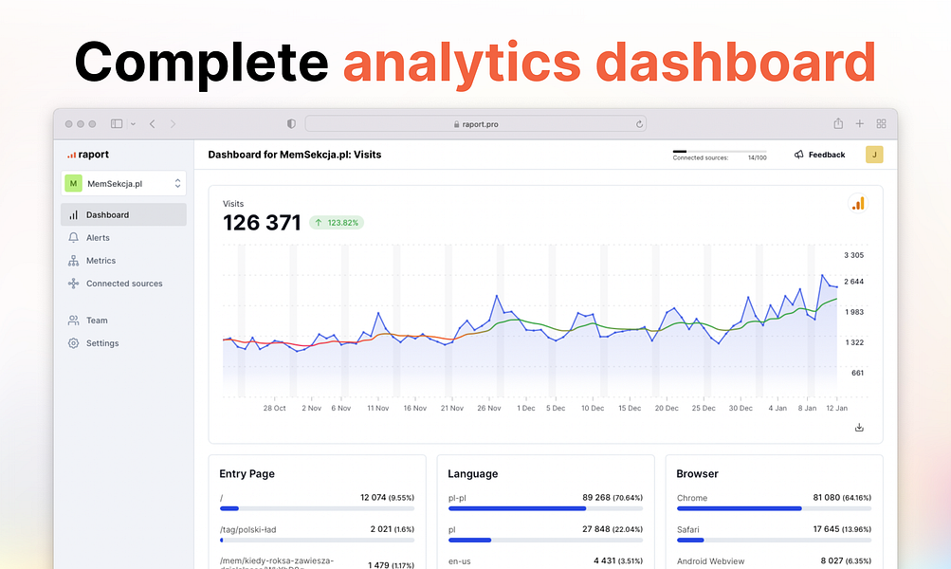Click the Metrics hierarchy icon
This screenshot has height=569, width=951.
[73, 261]
